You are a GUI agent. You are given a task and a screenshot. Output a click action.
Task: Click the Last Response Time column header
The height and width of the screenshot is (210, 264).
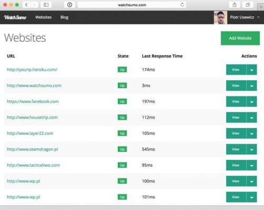(x=162, y=56)
